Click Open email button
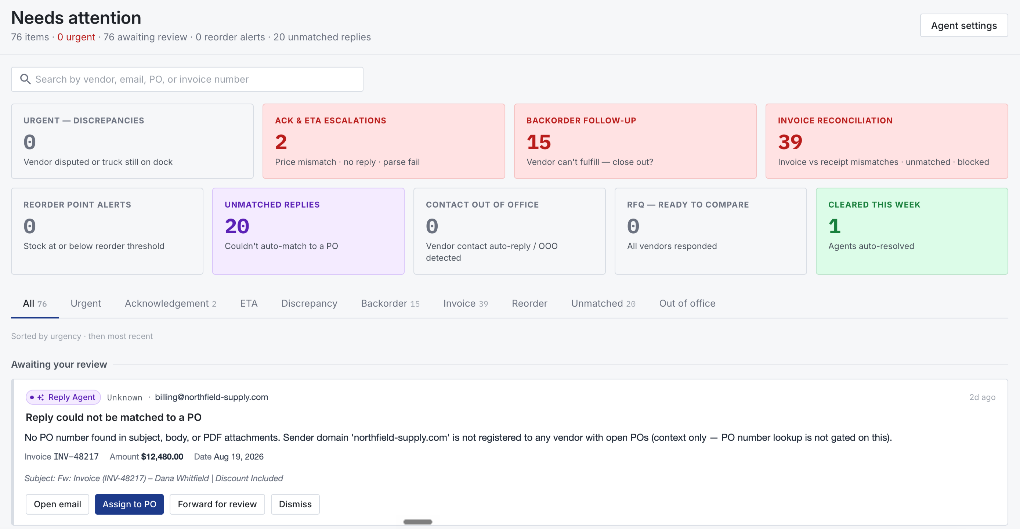1020x529 pixels. 57,504
